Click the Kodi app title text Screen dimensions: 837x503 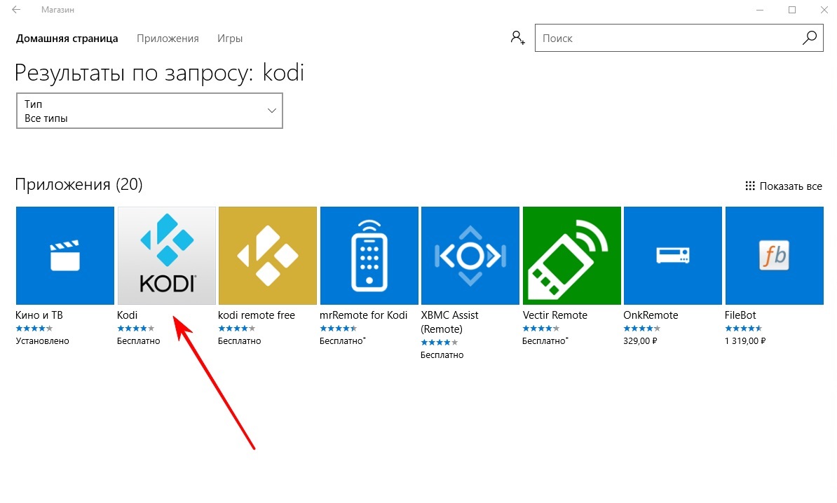(127, 315)
